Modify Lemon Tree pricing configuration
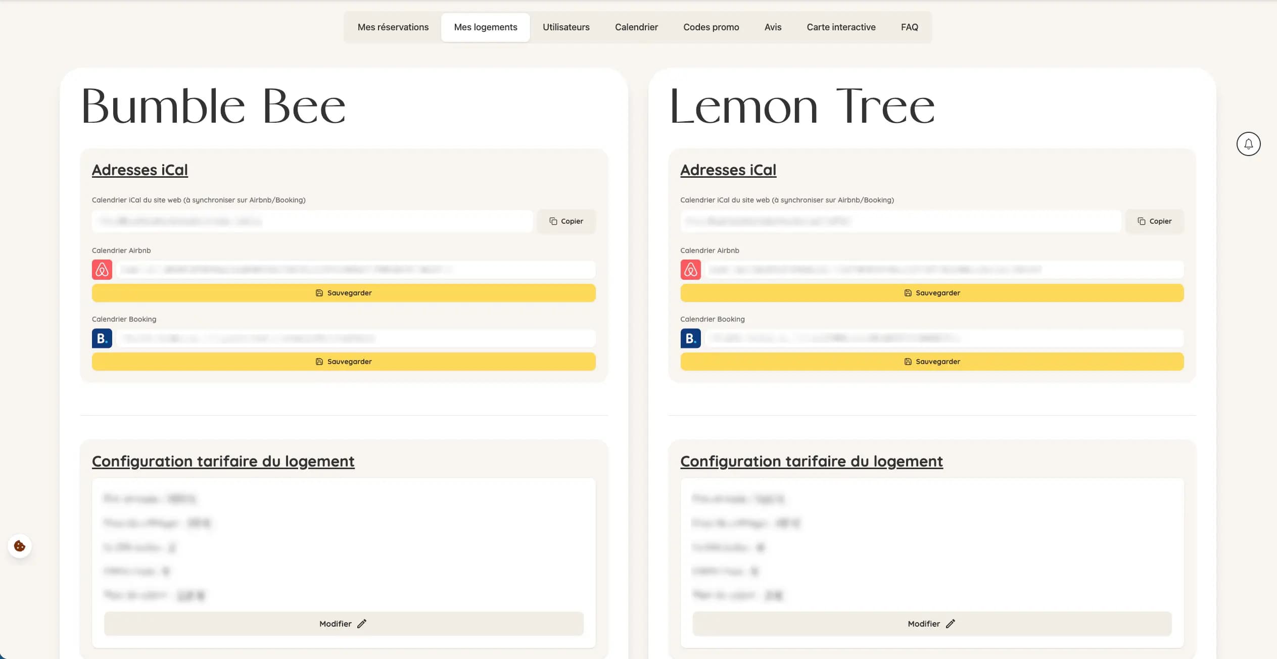This screenshot has height=659, width=1277. pyautogui.click(x=932, y=624)
